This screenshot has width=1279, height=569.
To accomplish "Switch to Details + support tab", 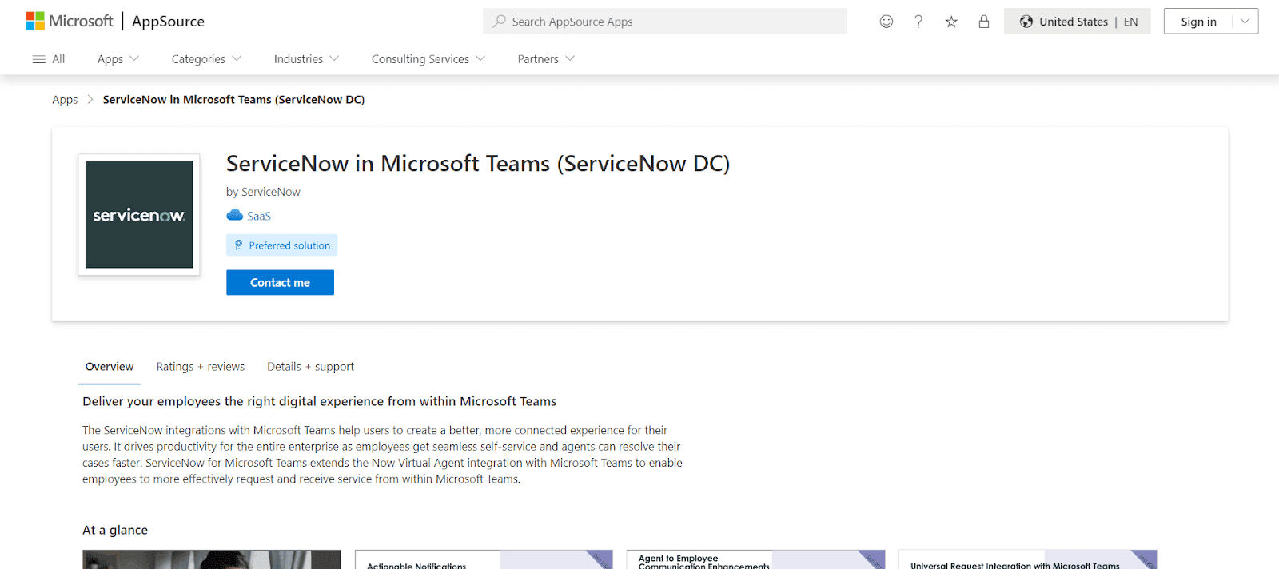I will 310,367.
